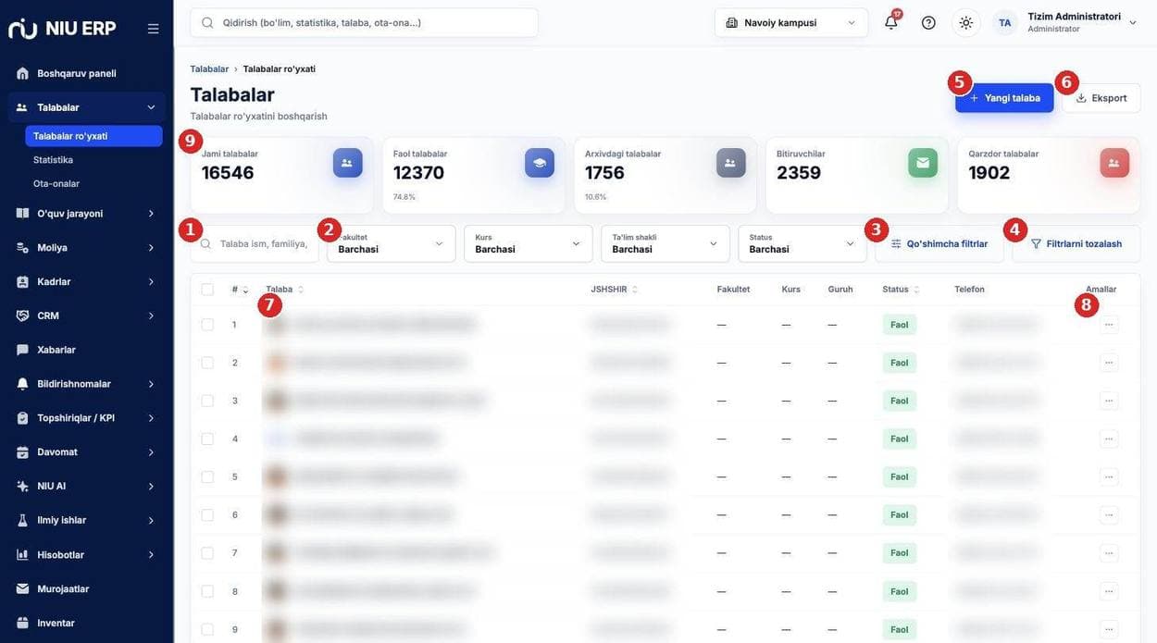Screen dimensions: 1157x643
Task: Click the Bitiruvchilar envelope icon
Action: (923, 163)
